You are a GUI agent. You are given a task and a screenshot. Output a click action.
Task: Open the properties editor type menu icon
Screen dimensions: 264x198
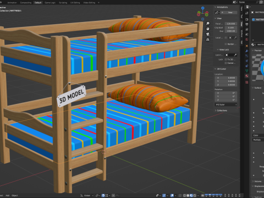click(x=248, y=7)
